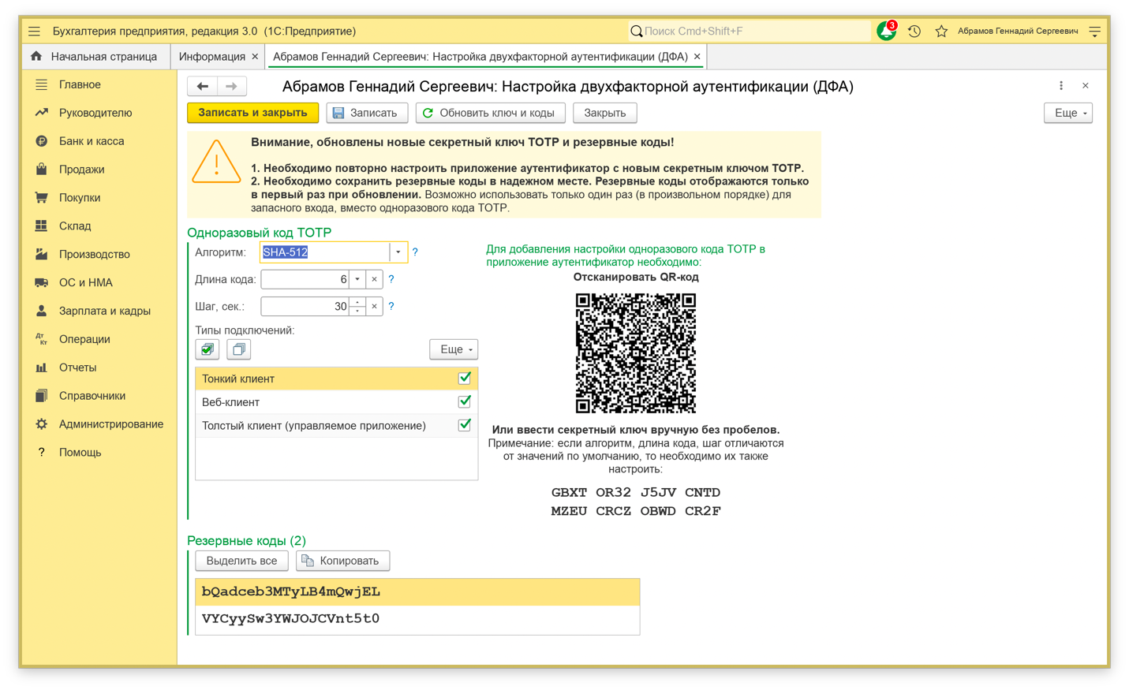The height and width of the screenshot is (690, 1129).
Task: Close the DFA settings form with X
Action: [x=1086, y=86]
